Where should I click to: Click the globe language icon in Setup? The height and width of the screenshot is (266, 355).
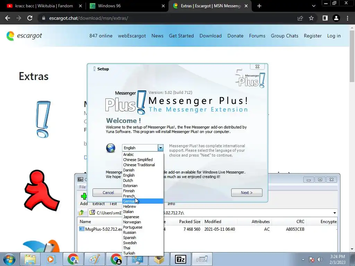pyautogui.click(x=111, y=148)
